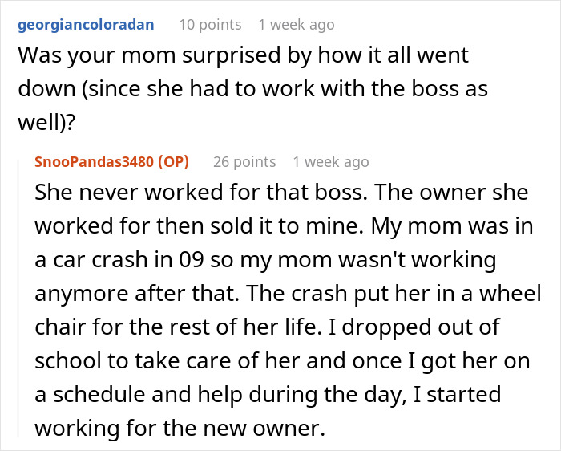This screenshot has width=561, height=451.
Task: Click the '10 points' score label
Action: [209, 25]
